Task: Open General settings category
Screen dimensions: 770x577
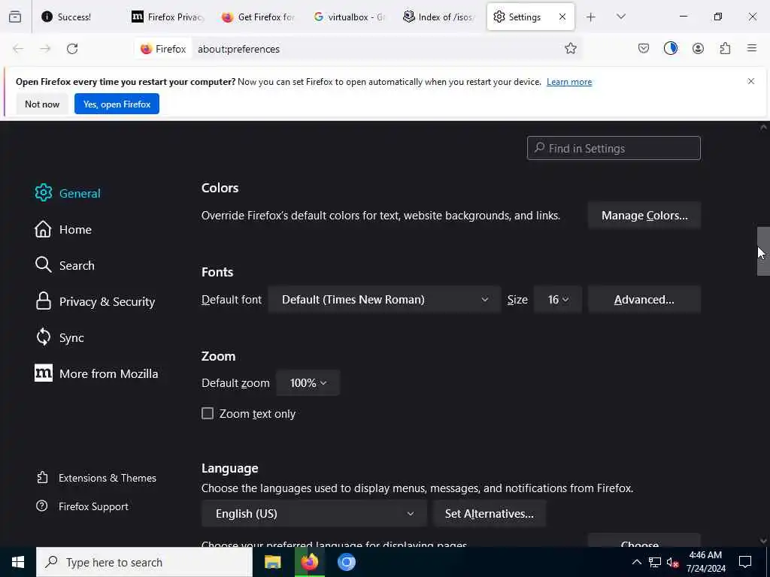Action: pos(67,193)
